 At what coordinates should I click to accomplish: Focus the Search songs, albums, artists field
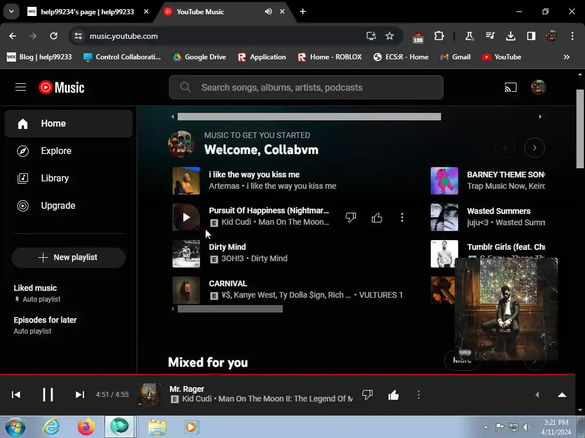(306, 87)
